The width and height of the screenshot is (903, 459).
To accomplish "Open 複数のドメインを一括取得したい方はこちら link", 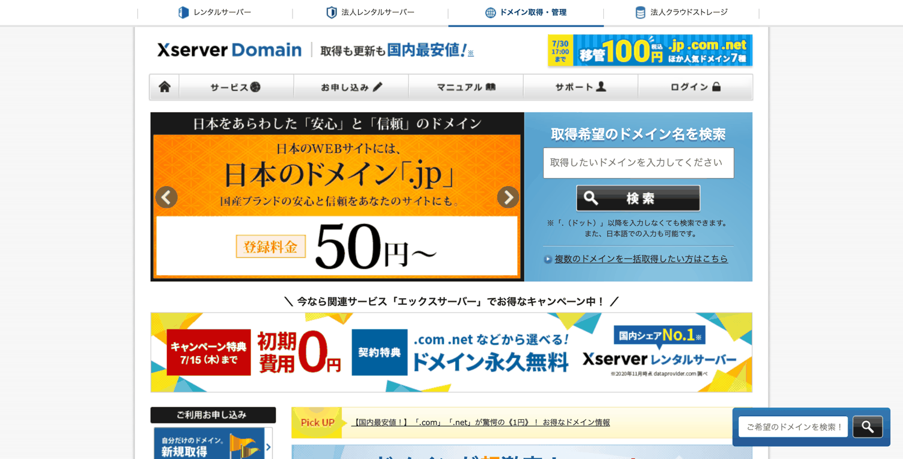I will pyautogui.click(x=641, y=259).
